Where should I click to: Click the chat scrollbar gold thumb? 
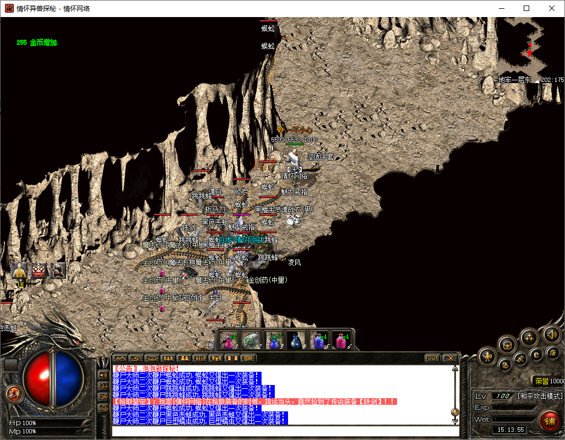pos(455,413)
